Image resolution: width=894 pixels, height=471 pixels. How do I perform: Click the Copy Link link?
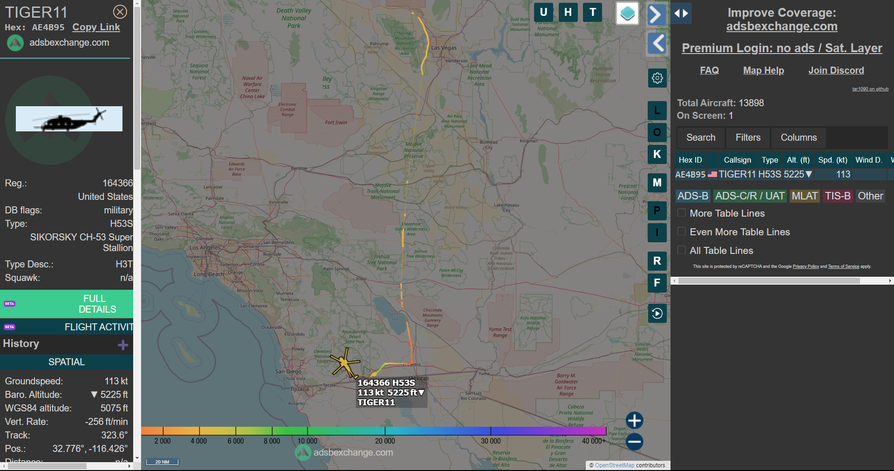(x=96, y=27)
